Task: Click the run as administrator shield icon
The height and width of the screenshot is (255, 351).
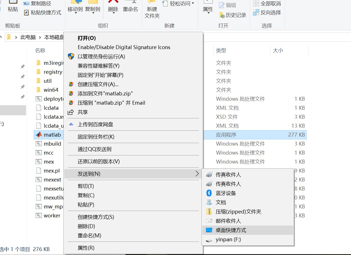Action: pos(71,56)
